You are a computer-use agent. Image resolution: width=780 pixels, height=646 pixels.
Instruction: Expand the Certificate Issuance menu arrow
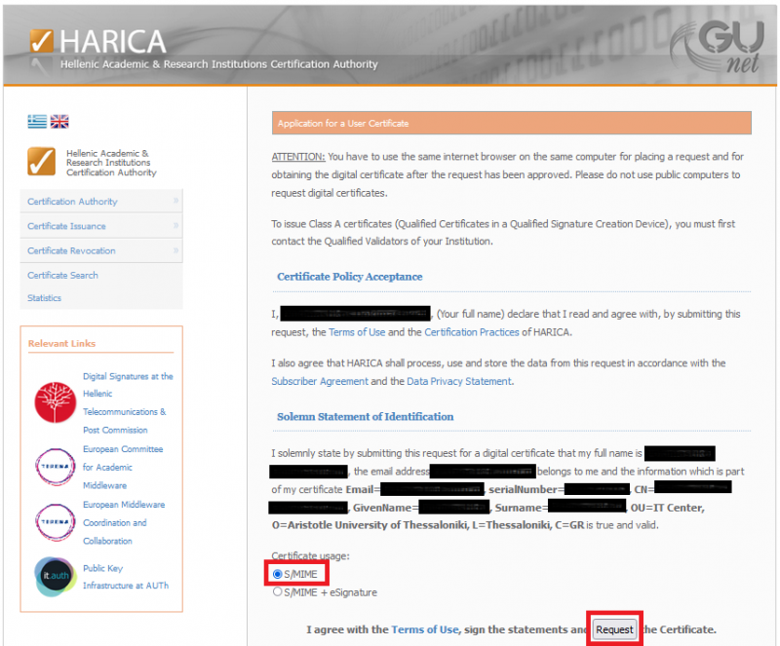point(175,225)
